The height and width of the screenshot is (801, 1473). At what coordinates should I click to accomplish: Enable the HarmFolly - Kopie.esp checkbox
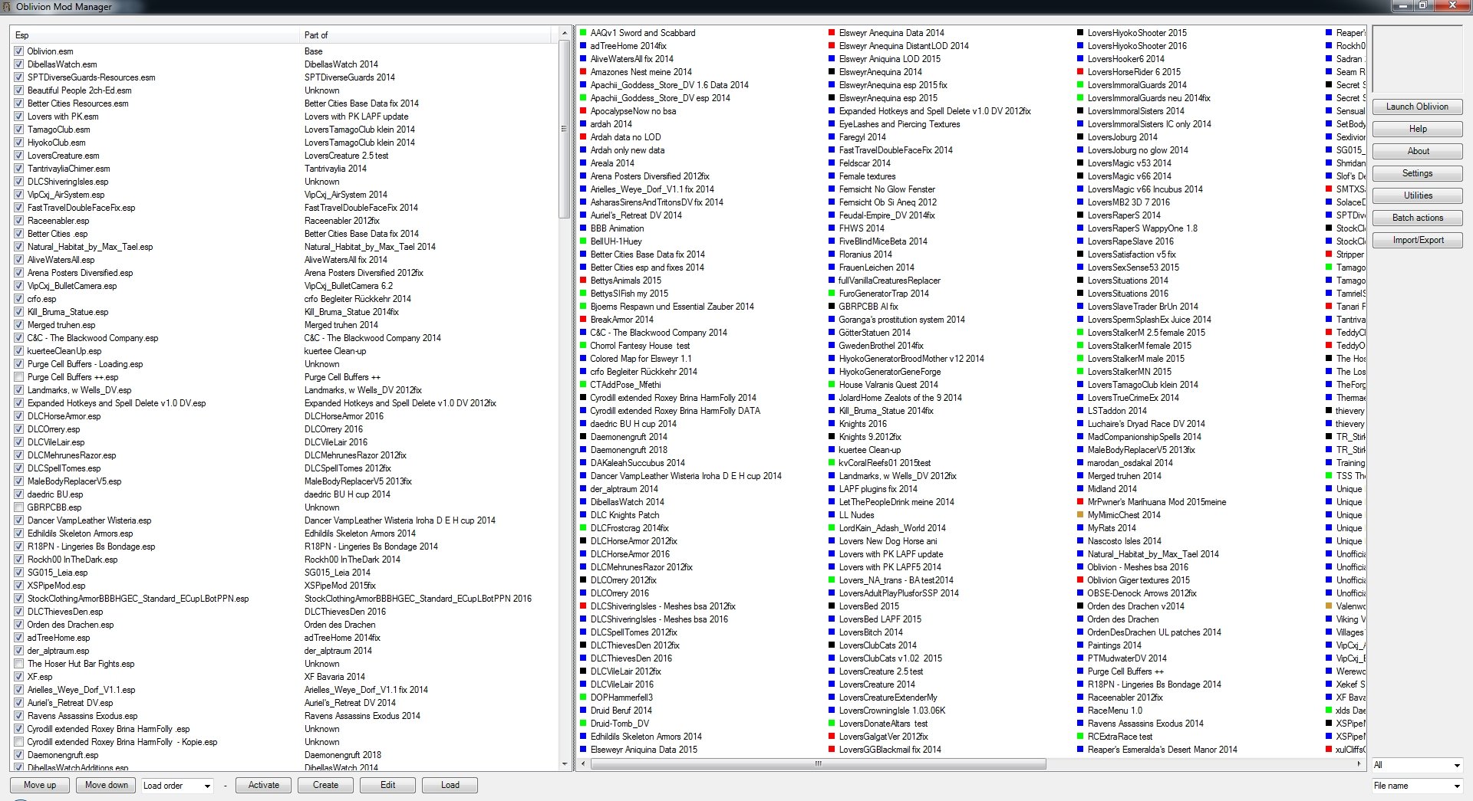point(19,742)
